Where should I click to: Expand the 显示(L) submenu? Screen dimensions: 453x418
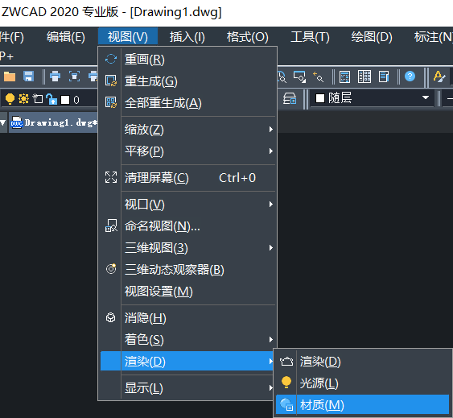(x=187, y=387)
